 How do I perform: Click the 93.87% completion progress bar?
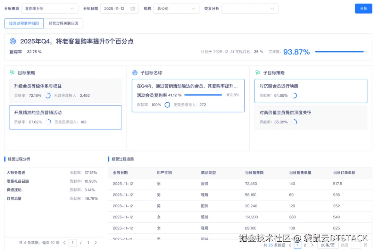click(x=341, y=52)
